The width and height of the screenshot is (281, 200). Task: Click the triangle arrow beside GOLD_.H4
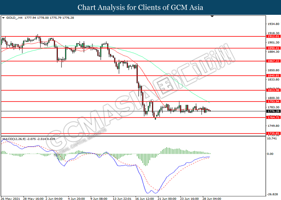[x=3, y=18]
